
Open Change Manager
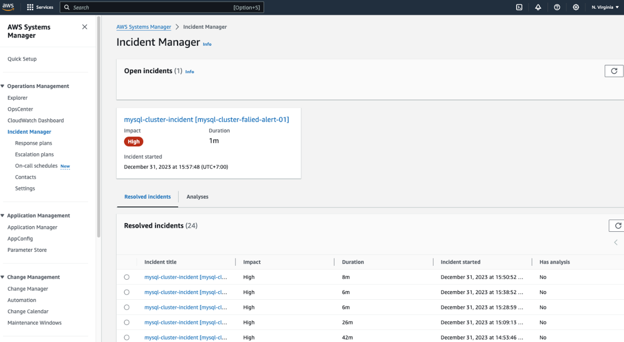pyautogui.click(x=27, y=288)
